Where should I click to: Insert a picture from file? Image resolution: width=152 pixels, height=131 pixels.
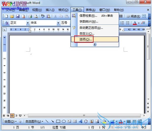point(97,121)
